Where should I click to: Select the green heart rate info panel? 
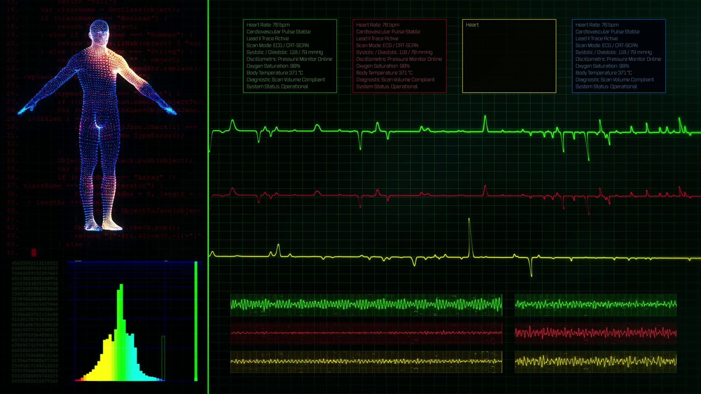point(290,56)
